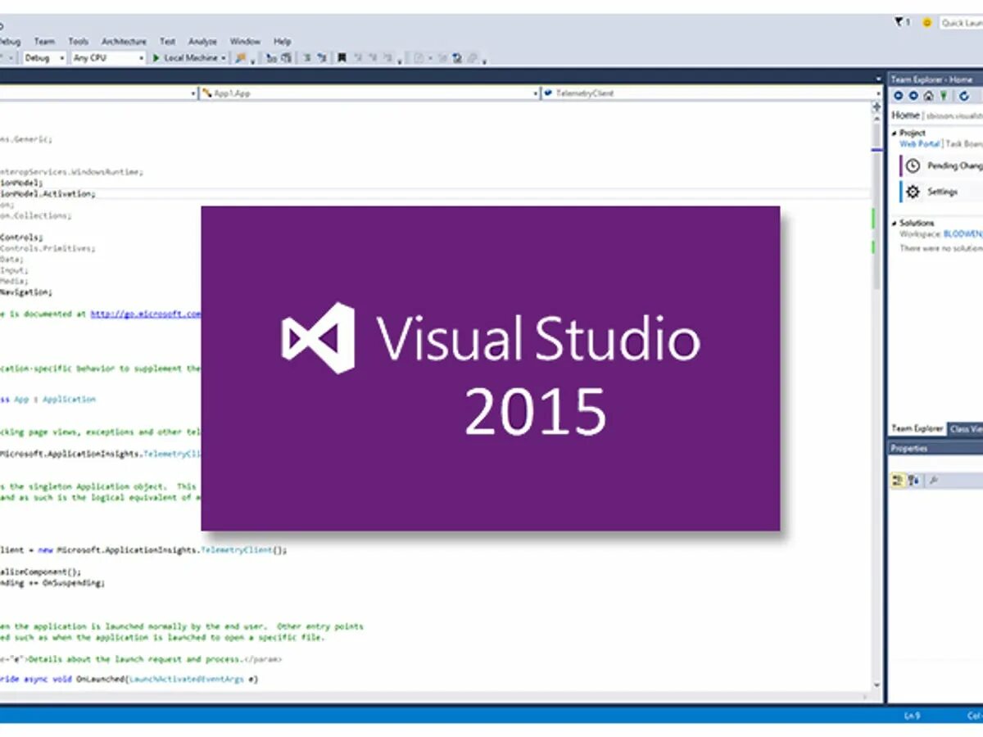This screenshot has width=983, height=737.
Task: Click the Home heading in Team Explorer
Action: coord(906,115)
